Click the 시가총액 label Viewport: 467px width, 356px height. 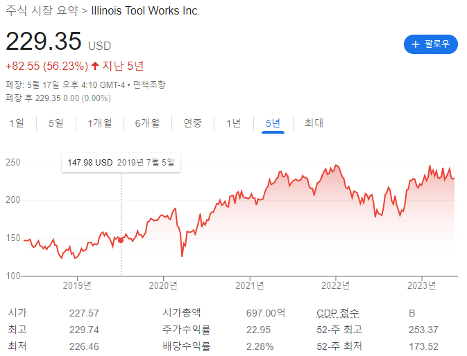pos(181,313)
